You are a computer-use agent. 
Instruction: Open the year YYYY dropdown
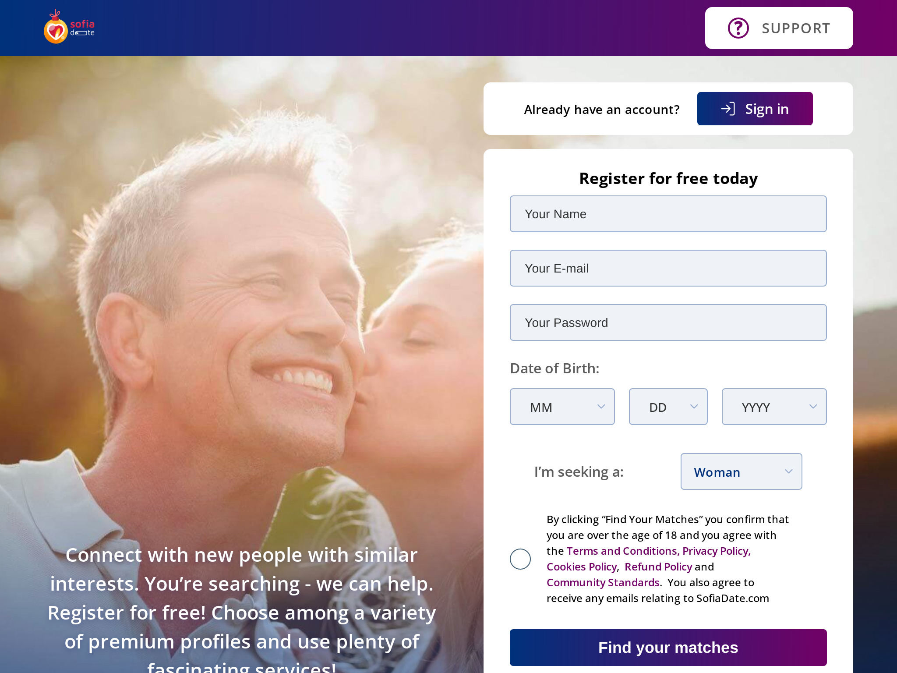pos(774,407)
